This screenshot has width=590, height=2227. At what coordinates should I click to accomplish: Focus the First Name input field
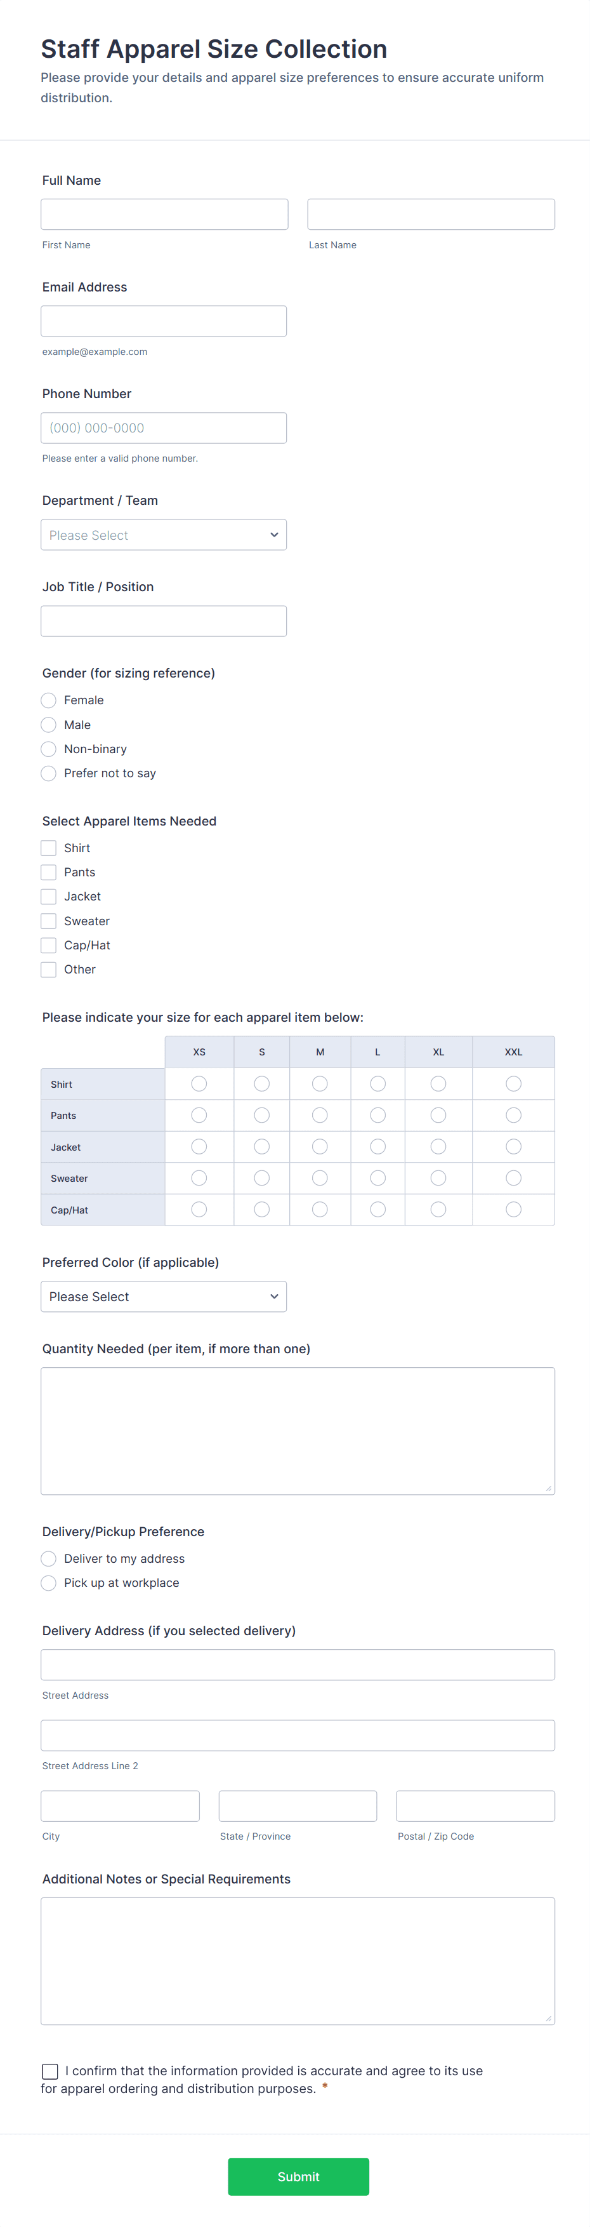pos(164,215)
